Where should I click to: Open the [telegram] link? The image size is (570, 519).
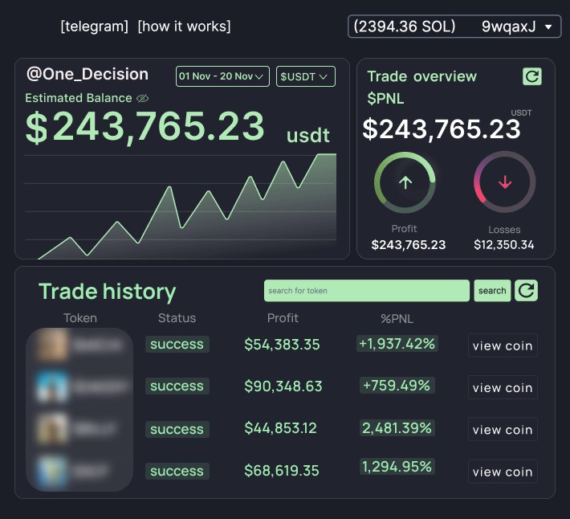click(x=95, y=27)
